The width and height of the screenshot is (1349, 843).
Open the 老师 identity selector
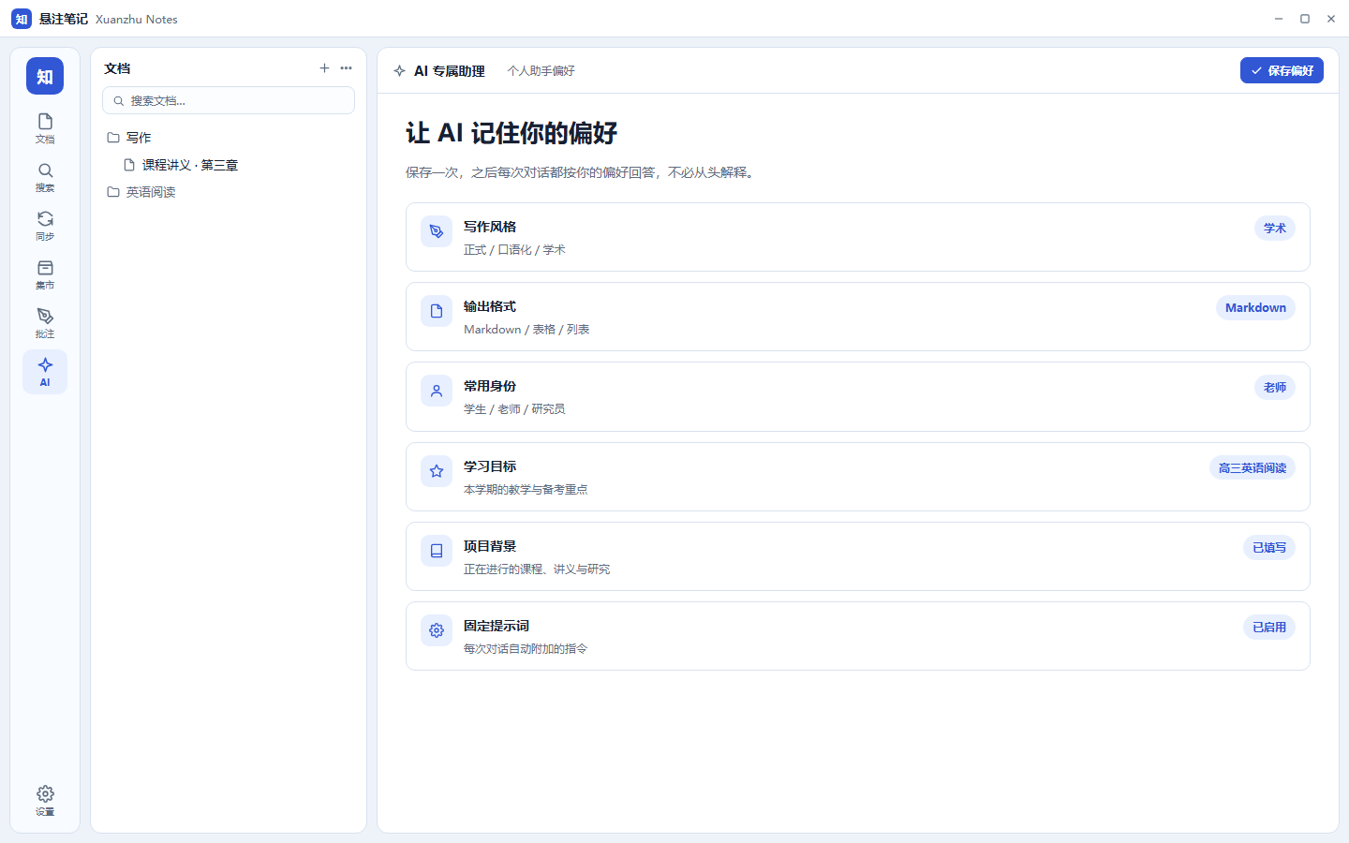(1275, 388)
